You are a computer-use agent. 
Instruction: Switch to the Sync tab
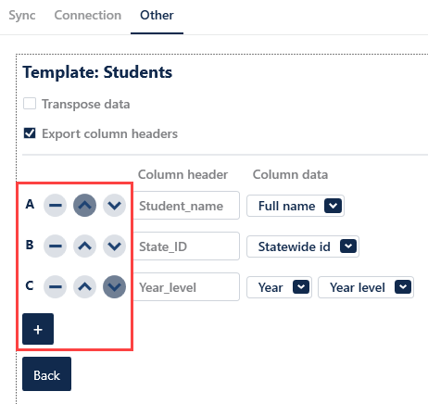tap(22, 15)
